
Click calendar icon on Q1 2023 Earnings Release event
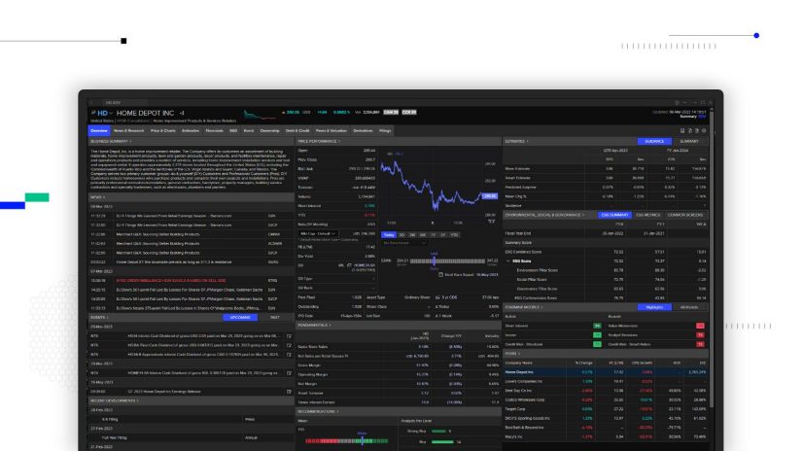coord(289,392)
